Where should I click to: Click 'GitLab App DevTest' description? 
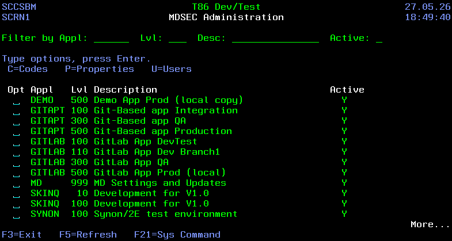[x=146, y=141]
